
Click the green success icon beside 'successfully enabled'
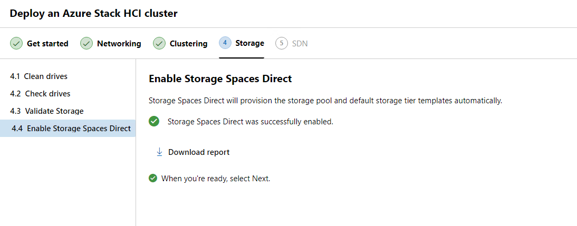click(154, 122)
